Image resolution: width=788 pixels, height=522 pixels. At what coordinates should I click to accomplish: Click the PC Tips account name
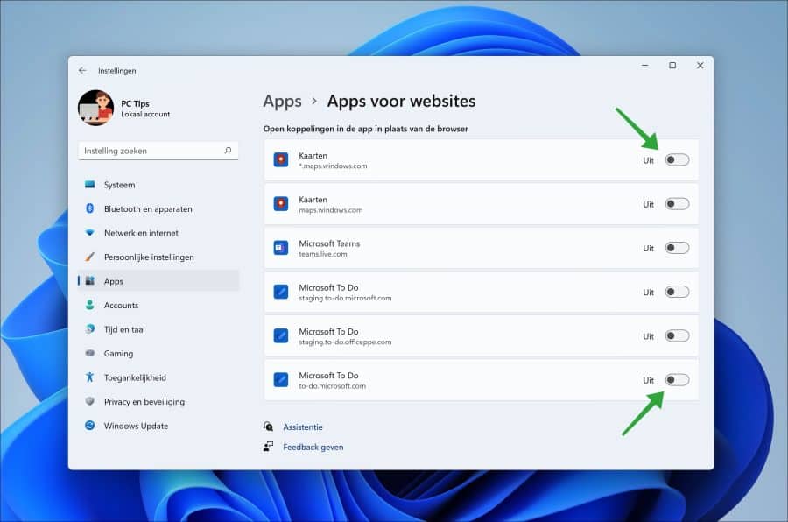coord(135,103)
